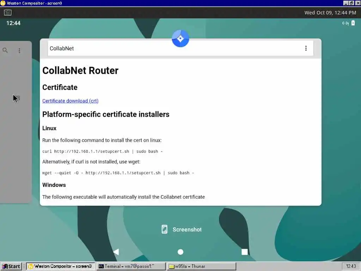Tap the blue app icon above CollabNet card
This screenshot has width=361, height=271.
180,38
